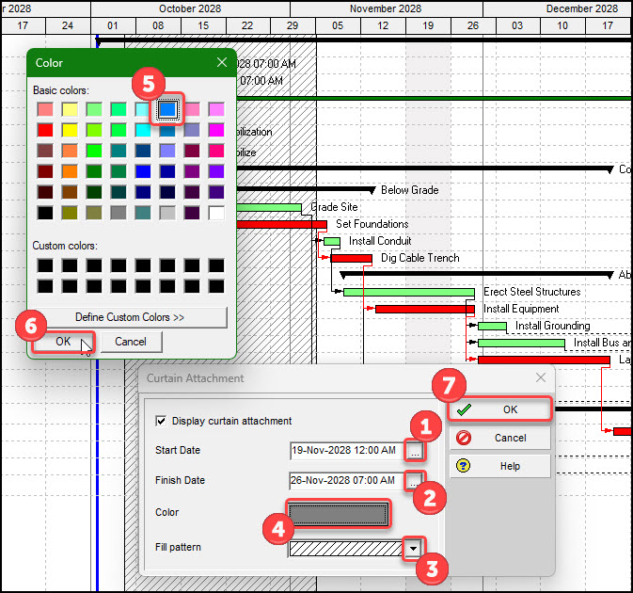Choose the white basic color swatch

tap(216, 213)
